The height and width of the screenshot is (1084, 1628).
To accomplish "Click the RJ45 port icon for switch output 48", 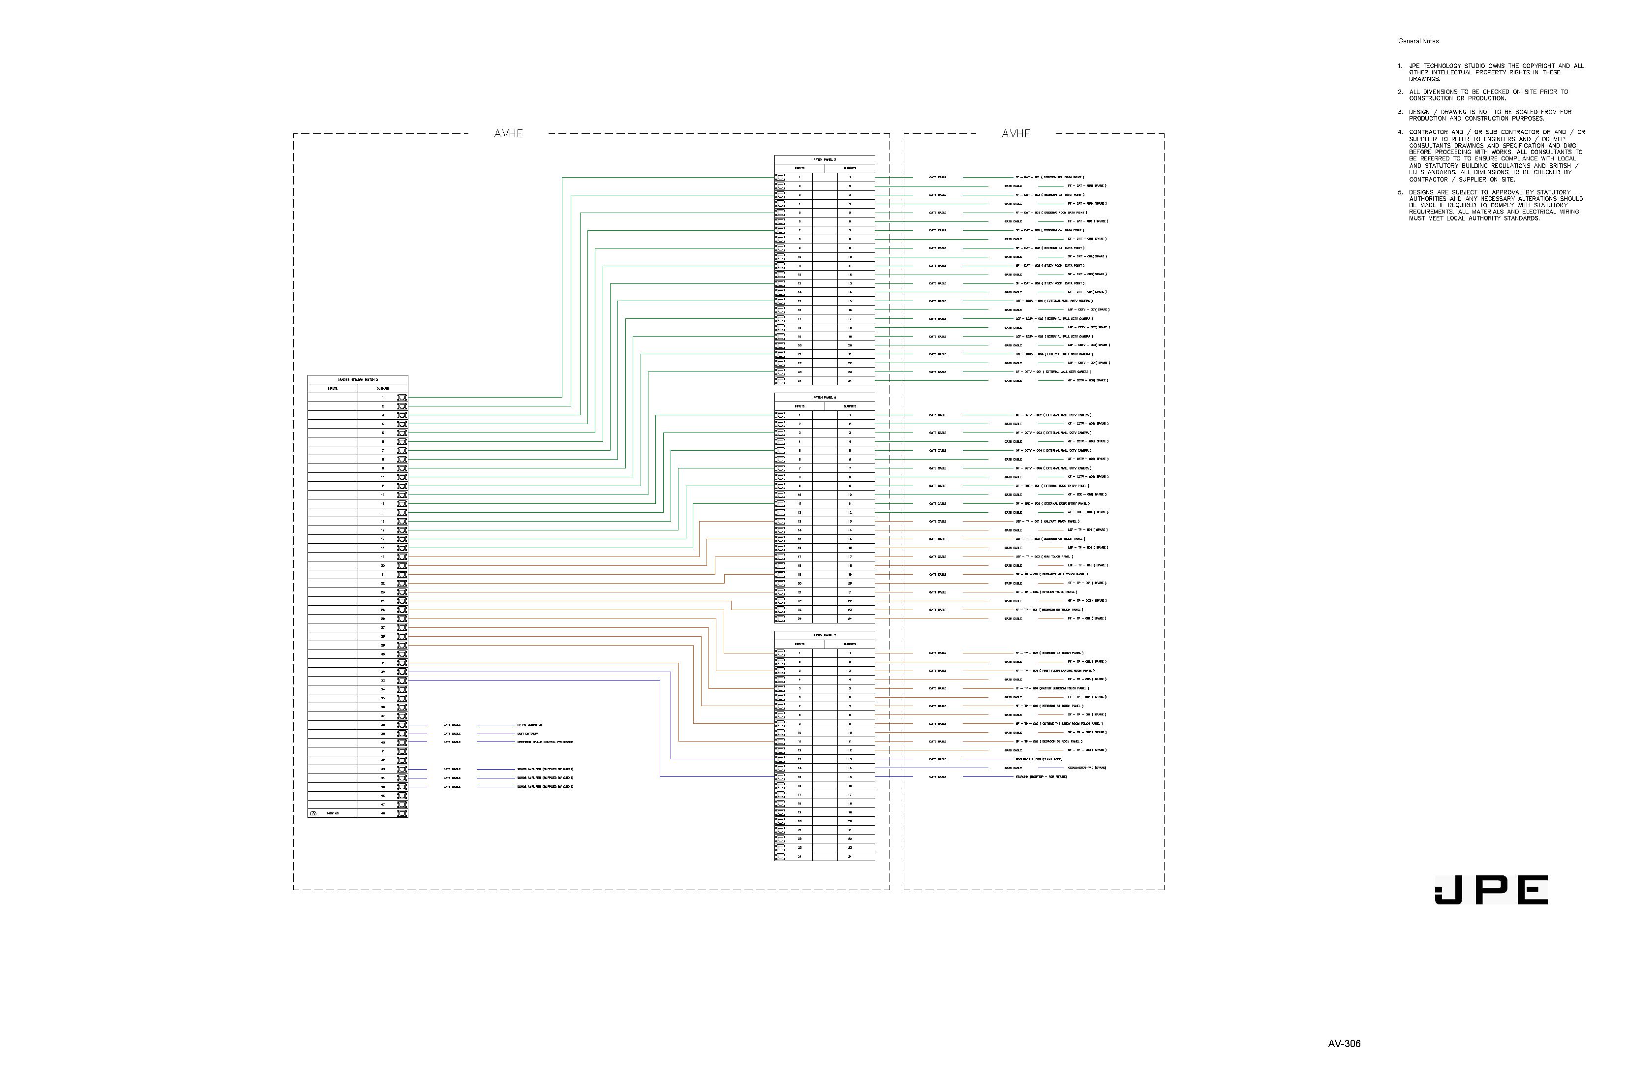I will coord(401,814).
